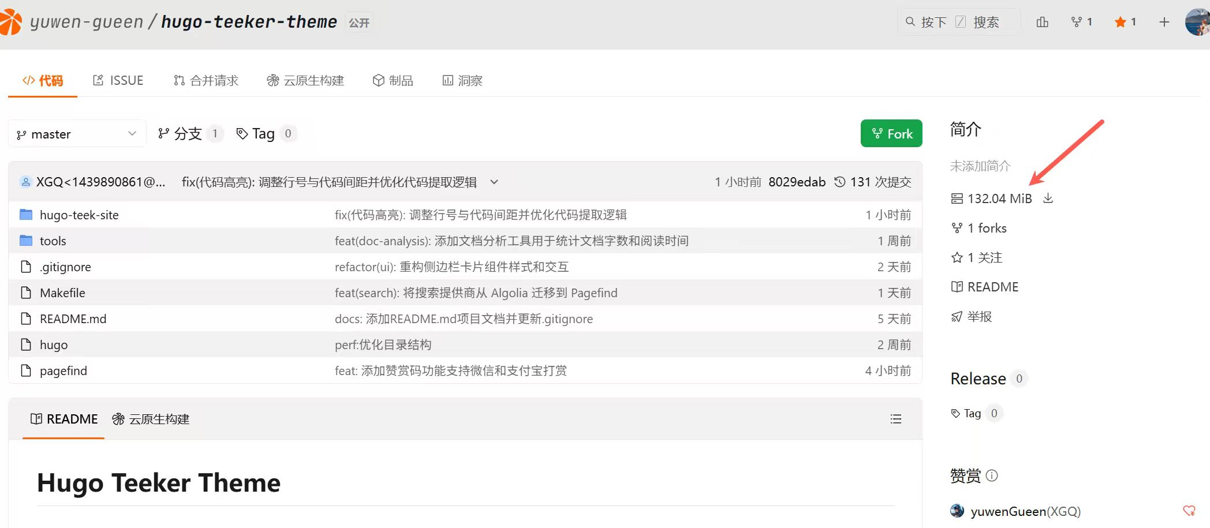Click the search box in header
Screen dimensions: 1210x528
958,22
